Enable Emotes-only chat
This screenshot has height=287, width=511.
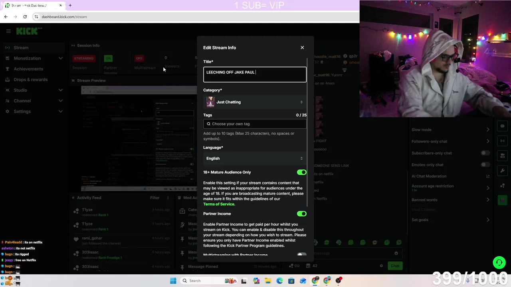[485, 165]
